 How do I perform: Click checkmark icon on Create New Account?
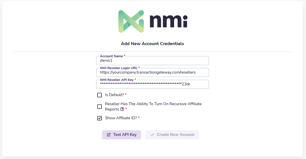pos(152,135)
